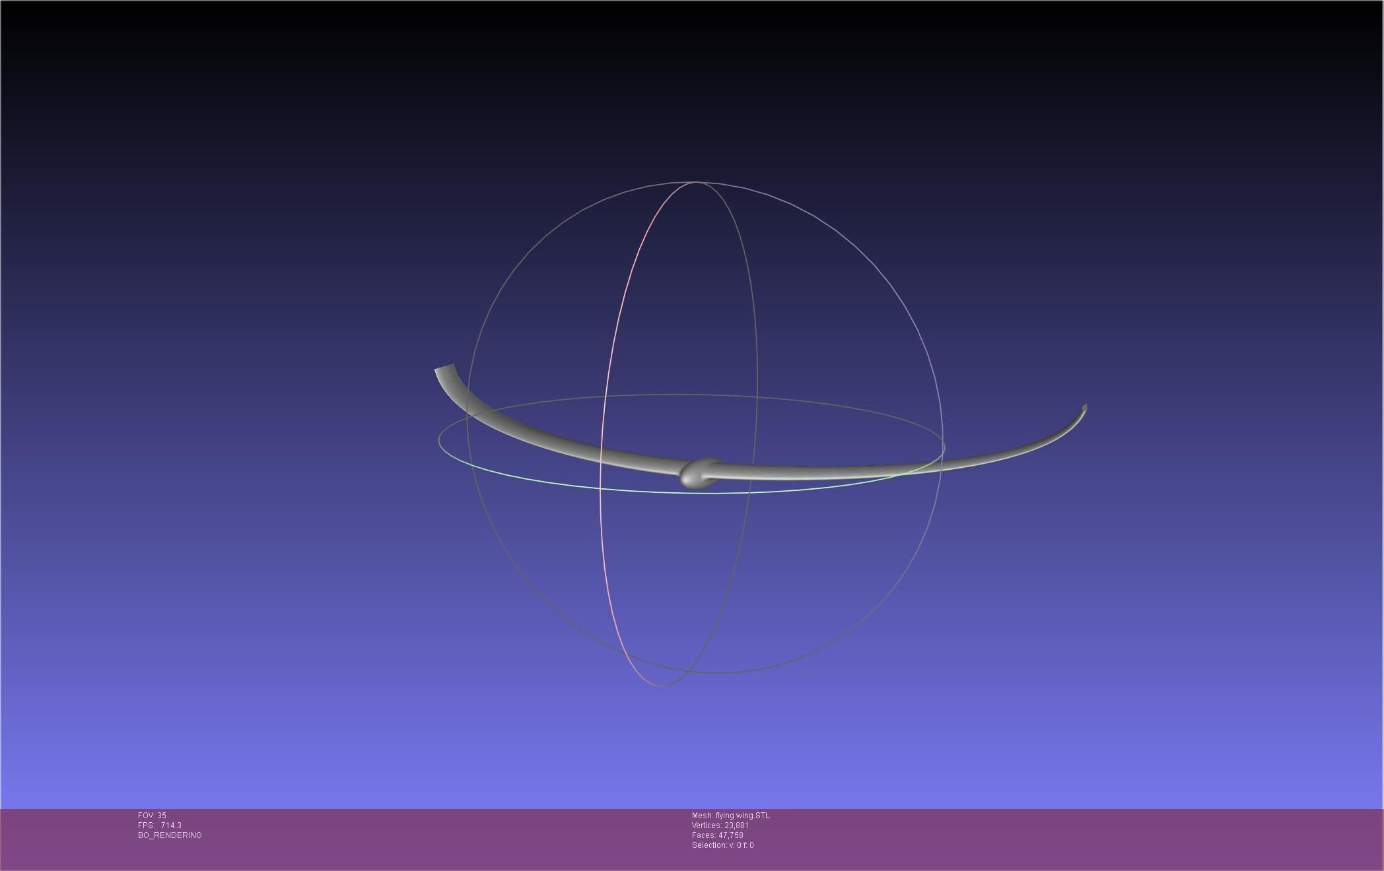Click the FOV: 35 readout
The width and height of the screenshot is (1384, 871).
152,816
